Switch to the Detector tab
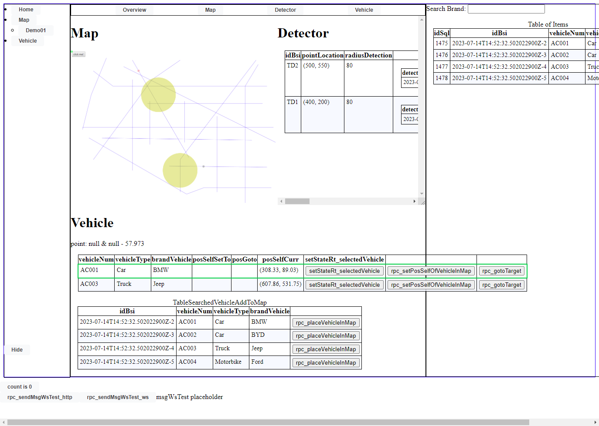The height and width of the screenshot is (426, 599). (x=285, y=10)
